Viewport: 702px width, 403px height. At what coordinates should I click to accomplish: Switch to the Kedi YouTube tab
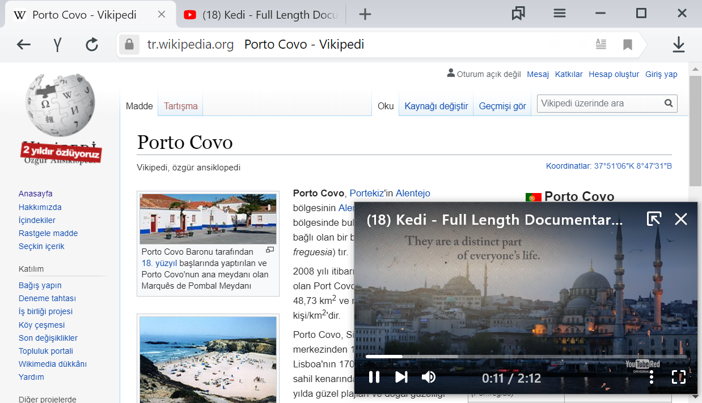[261, 15]
